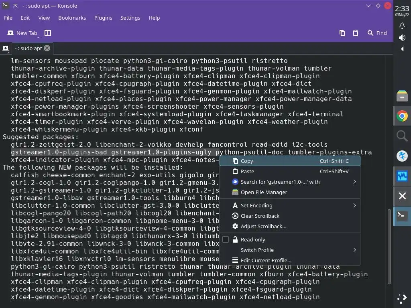Image resolution: width=411 pixels, height=308 pixels.
Task: Click the keep-above arrow icon in the title bar
Action: tap(15, 6)
